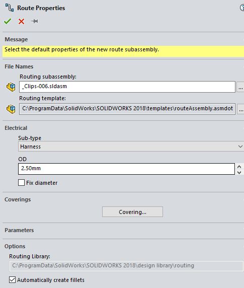
Task: Click the Route Properties title icon
Action: pyautogui.click(x=10, y=8)
